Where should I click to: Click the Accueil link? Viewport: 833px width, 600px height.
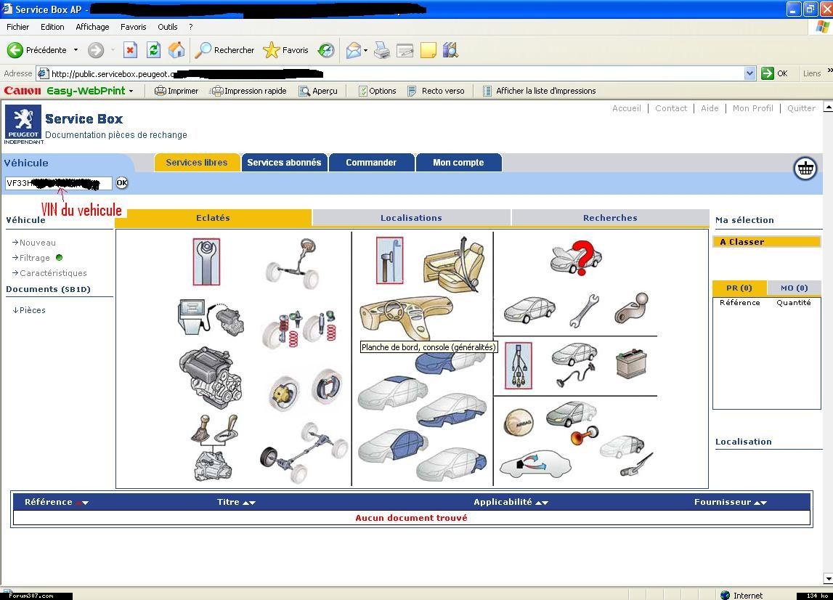[626, 108]
